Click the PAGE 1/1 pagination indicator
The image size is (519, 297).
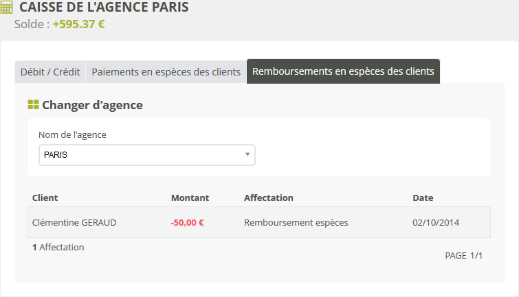[464, 255]
